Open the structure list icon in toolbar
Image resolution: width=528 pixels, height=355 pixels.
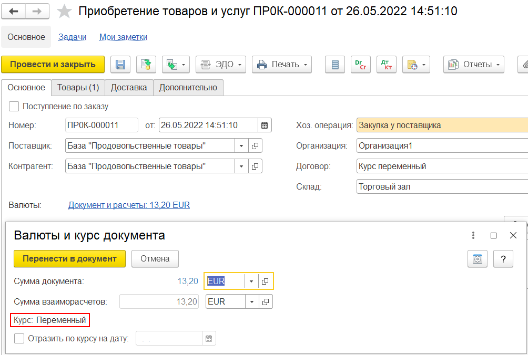pyautogui.click(x=335, y=64)
